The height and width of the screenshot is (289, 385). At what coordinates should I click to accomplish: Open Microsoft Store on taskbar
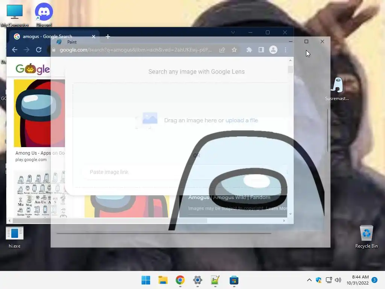pyautogui.click(x=234, y=280)
